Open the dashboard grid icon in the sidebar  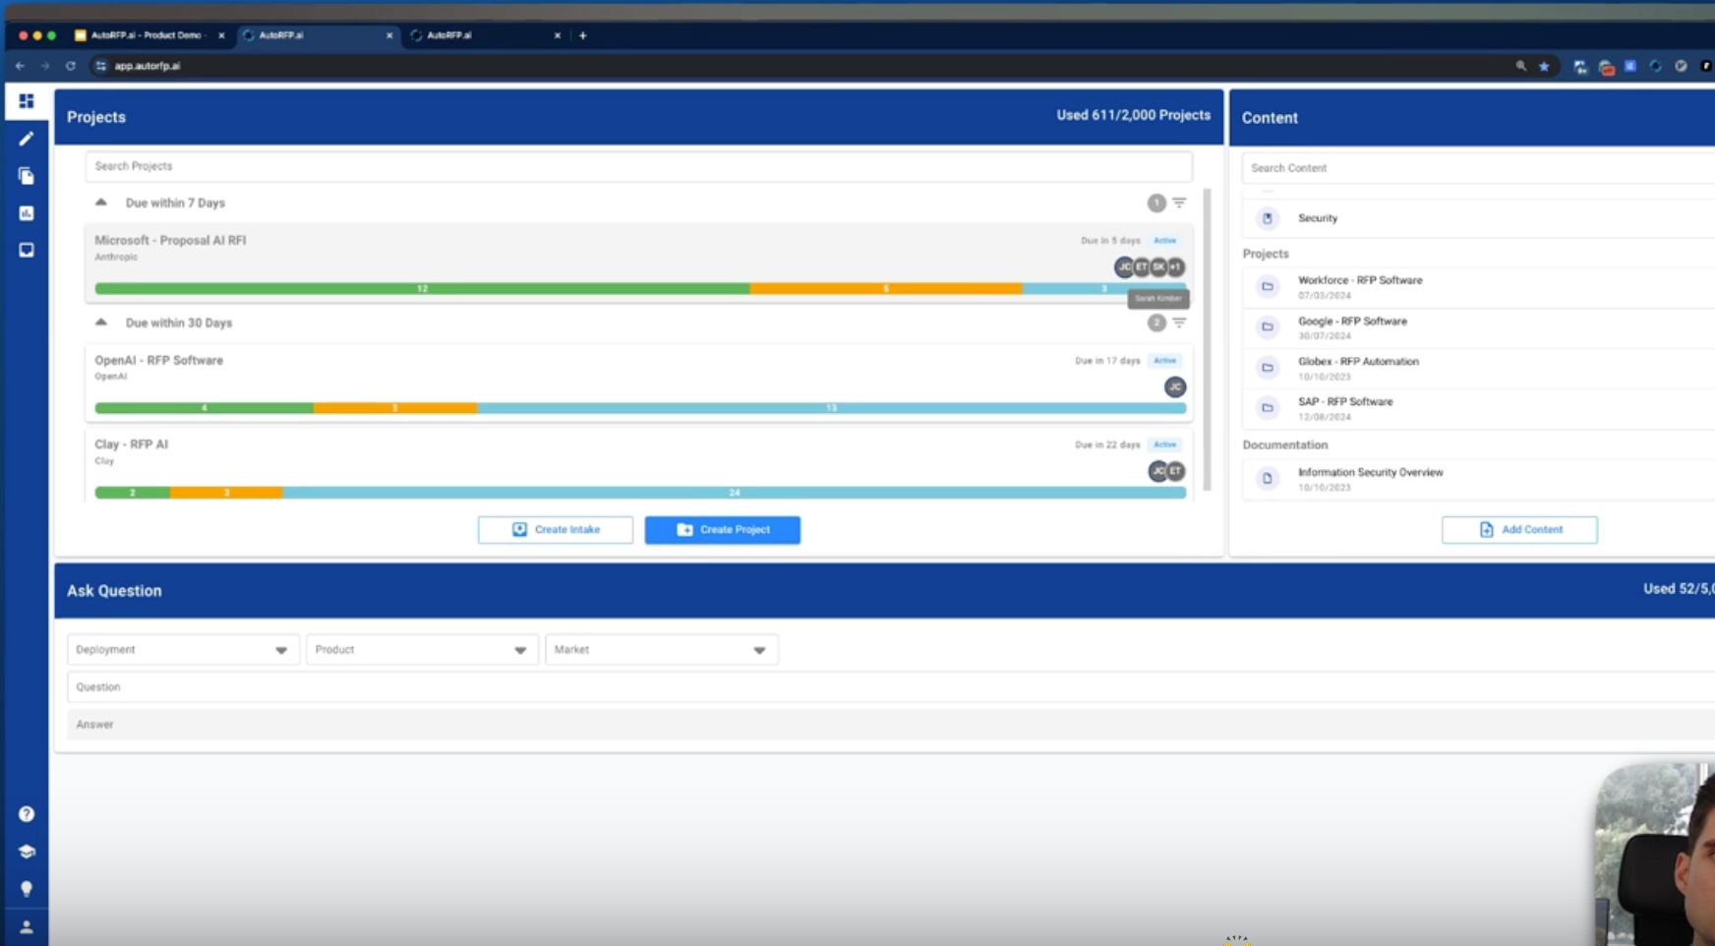coord(27,101)
